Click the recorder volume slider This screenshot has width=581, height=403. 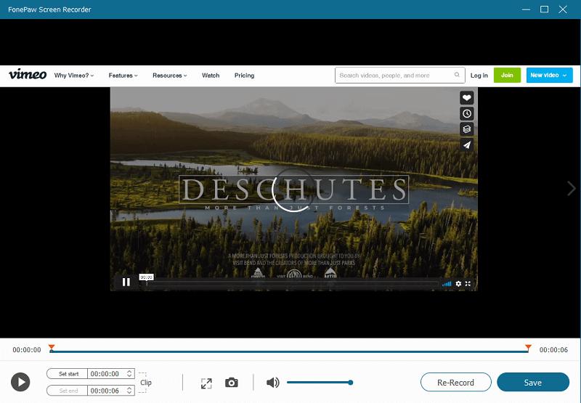coord(320,382)
